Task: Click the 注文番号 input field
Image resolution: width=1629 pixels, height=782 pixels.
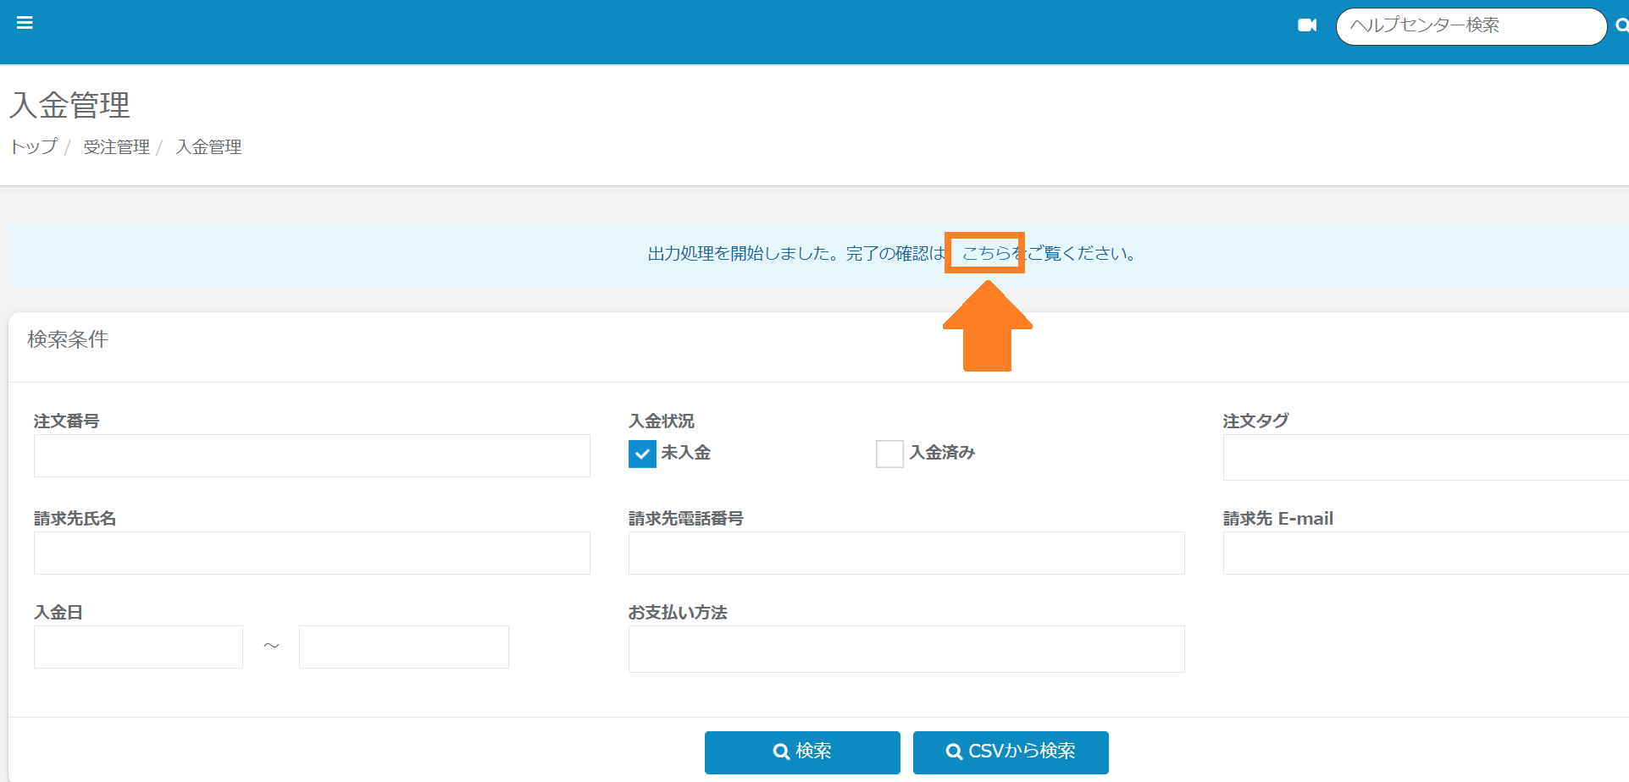Action: point(312,456)
